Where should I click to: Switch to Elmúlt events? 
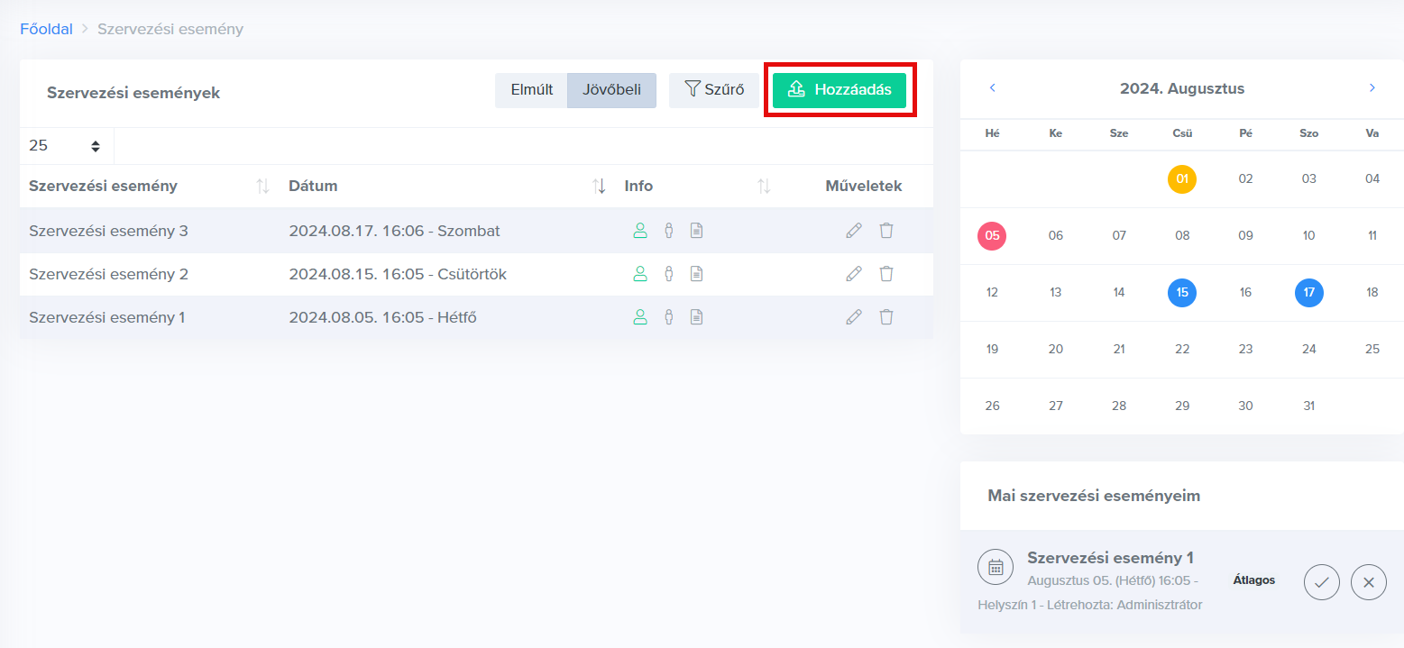pyautogui.click(x=531, y=90)
